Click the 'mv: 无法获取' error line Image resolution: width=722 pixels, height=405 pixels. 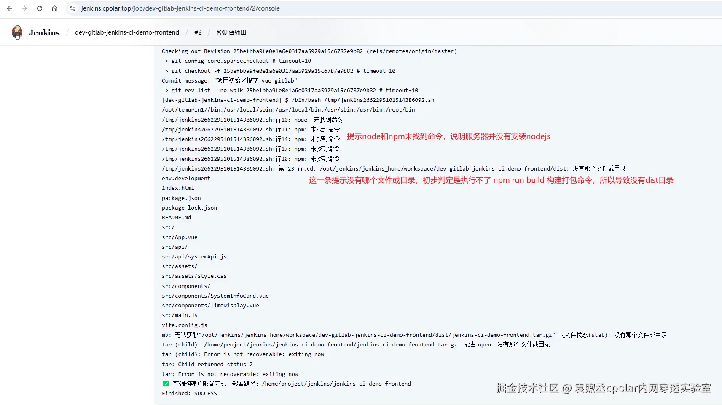pos(414,335)
